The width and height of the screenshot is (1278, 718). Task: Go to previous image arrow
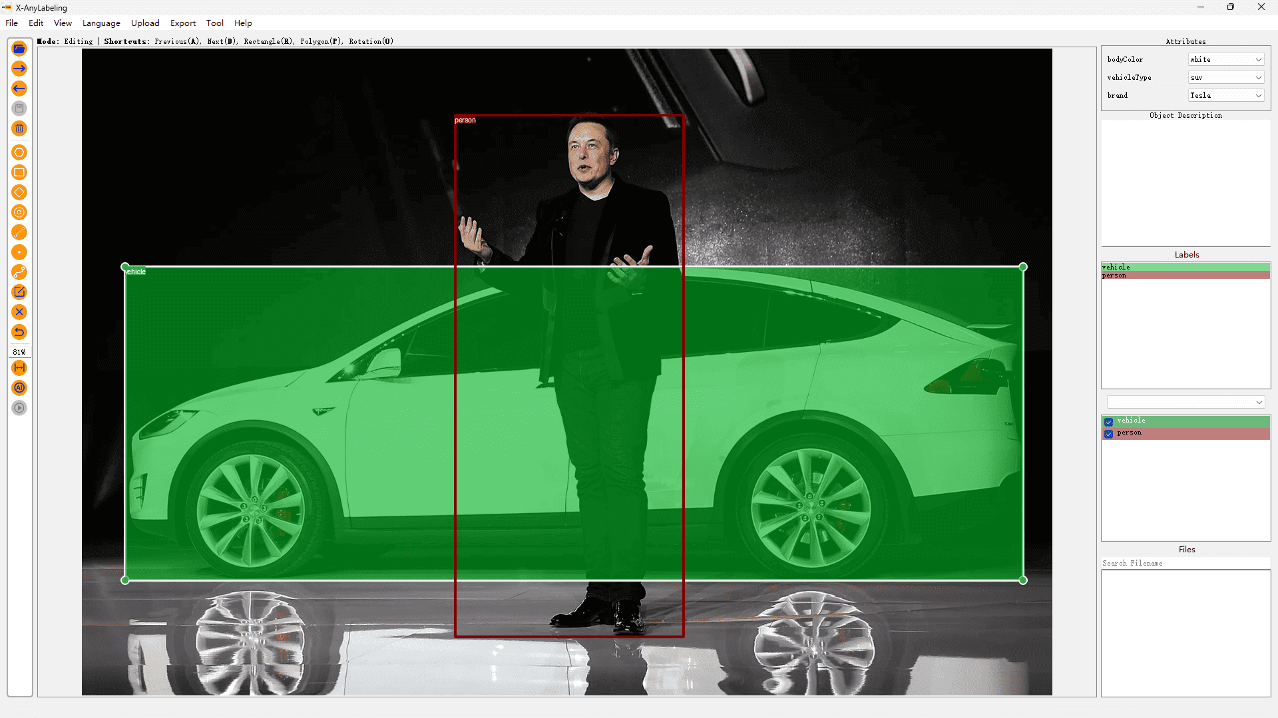tap(19, 89)
